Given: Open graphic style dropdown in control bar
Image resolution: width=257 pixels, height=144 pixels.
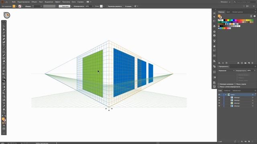Looking at the screenshot, I should (x=104, y=6).
